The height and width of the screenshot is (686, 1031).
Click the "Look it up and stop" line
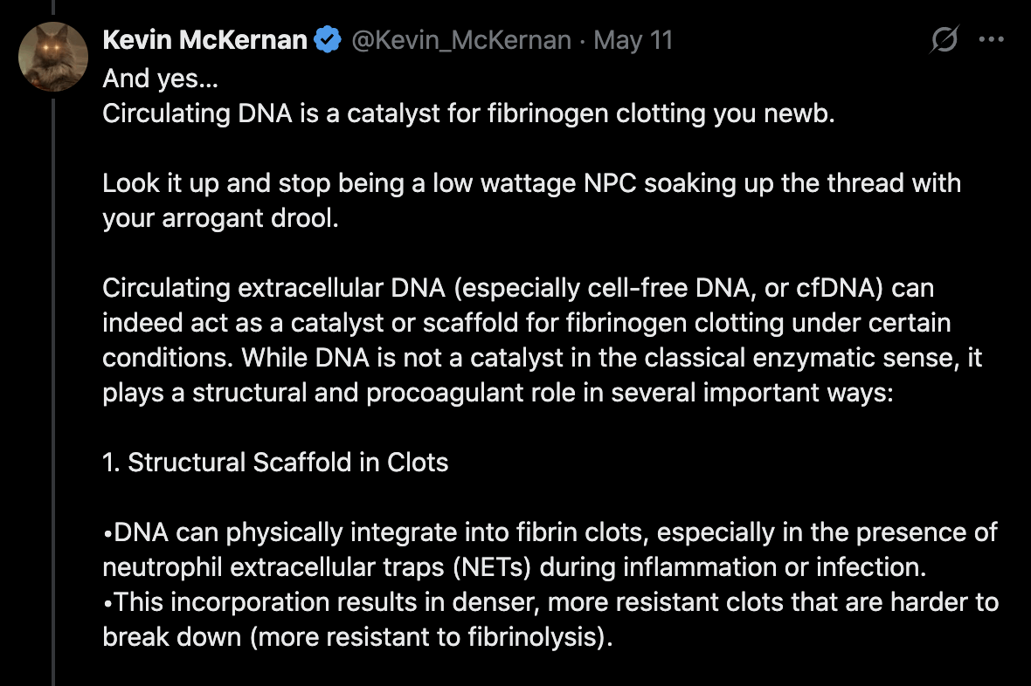pyautogui.click(x=531, y=183)
